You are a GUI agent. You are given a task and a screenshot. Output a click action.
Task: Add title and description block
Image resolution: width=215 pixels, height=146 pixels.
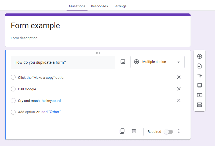(x=199, y=76)
